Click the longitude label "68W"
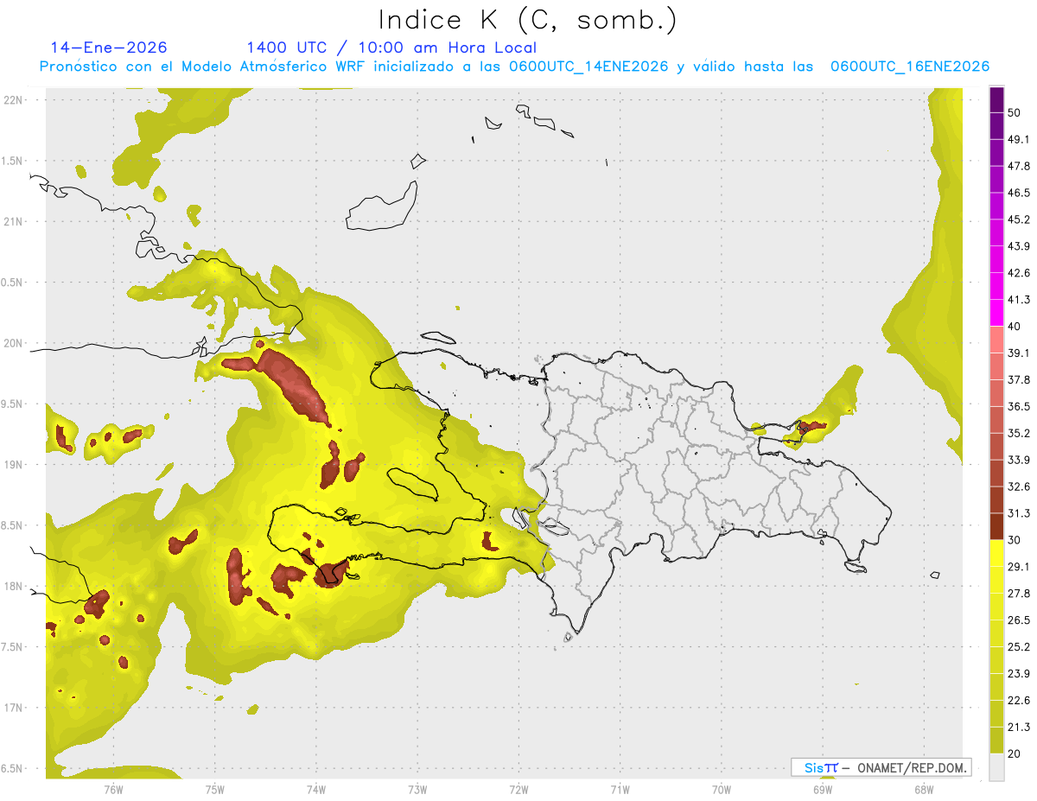 coord(924,789)
